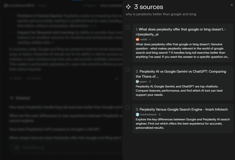Close the sources panel

pyautogui.click(x=232, y=5)
